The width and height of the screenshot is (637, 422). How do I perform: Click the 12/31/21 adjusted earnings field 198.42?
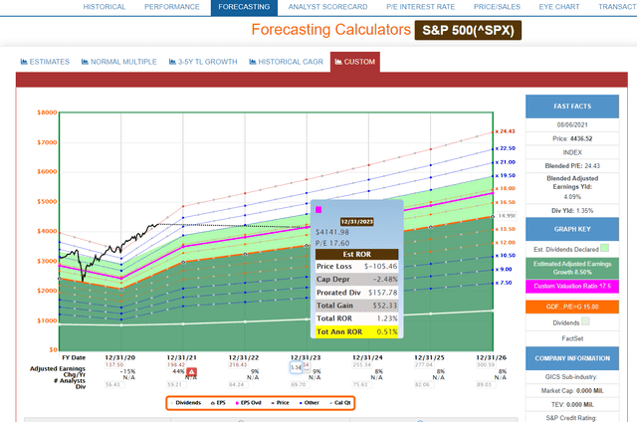(176, 364)
